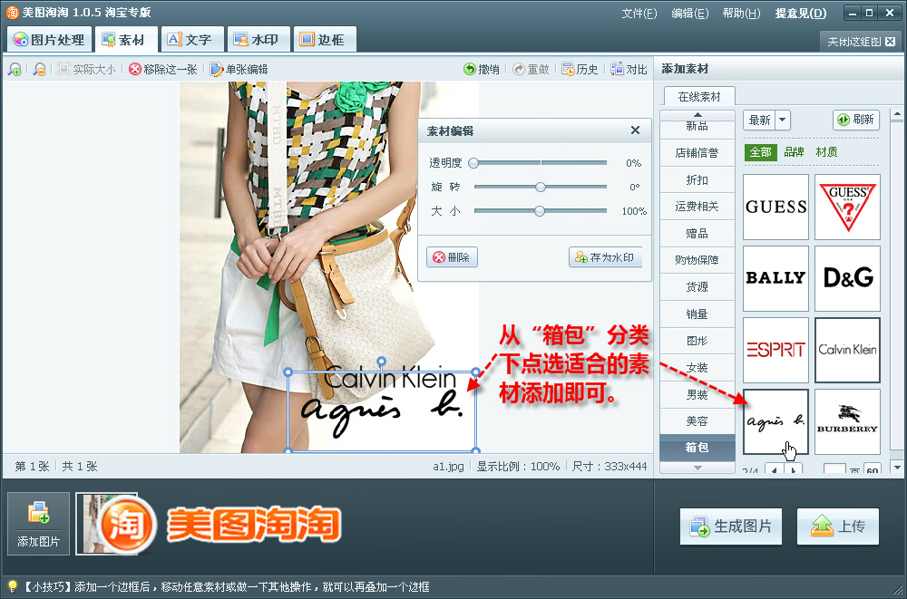Select the 运费相关 category
This screenshot has width=907, height=599.
click(x=697, y=207)
